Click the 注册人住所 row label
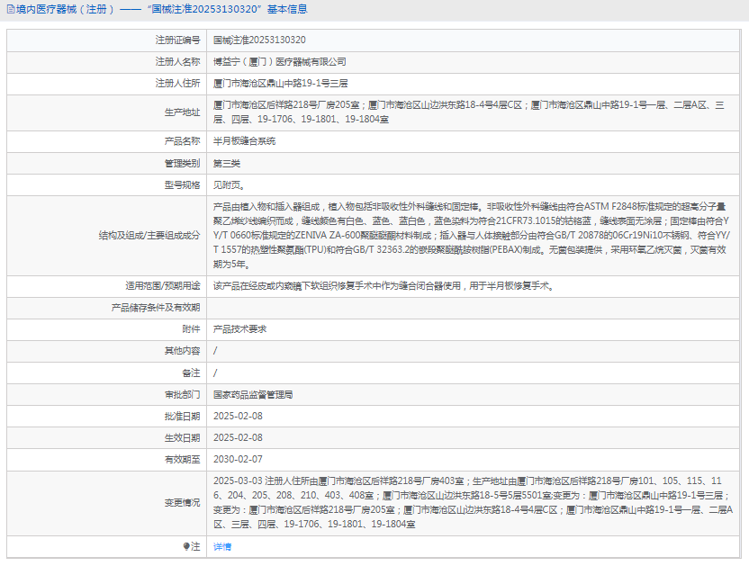 (x=177, y=83)
